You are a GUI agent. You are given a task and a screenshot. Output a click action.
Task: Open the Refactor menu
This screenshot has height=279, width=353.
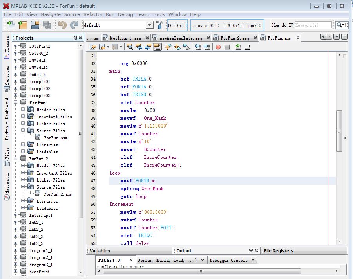click(93, 14)
